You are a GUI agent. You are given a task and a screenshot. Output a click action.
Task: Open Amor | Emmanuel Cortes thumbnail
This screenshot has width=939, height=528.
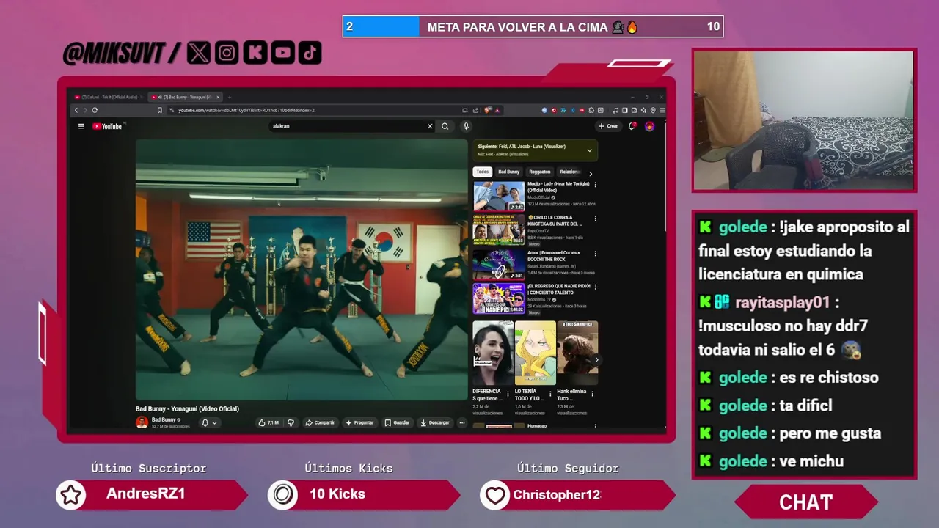(x=499, y=264)
